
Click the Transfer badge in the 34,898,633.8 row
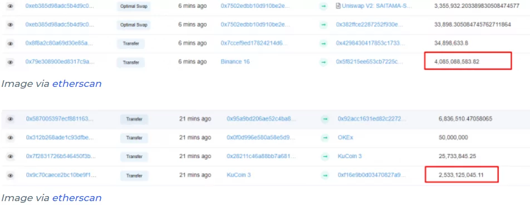[131, 43]
